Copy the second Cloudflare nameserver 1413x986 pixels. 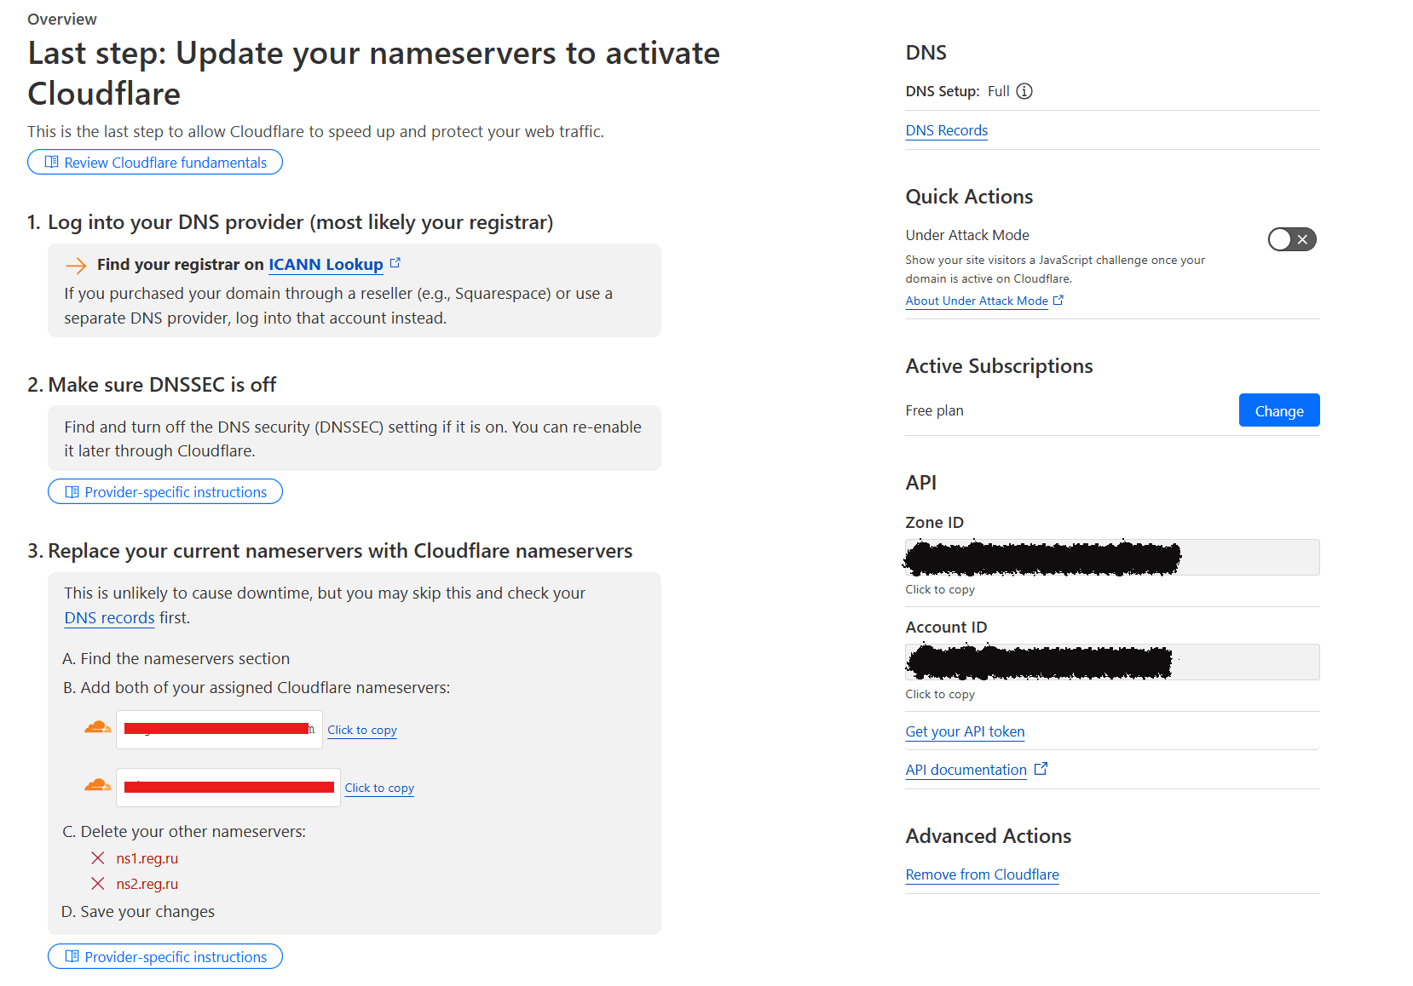point(379,788)
